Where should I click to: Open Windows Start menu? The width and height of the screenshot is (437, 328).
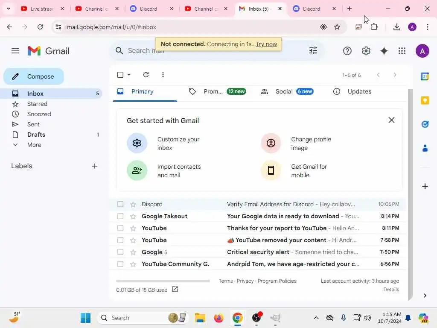(85, 318)
